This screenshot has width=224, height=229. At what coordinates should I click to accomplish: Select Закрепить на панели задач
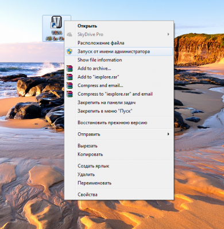(119, 102)
